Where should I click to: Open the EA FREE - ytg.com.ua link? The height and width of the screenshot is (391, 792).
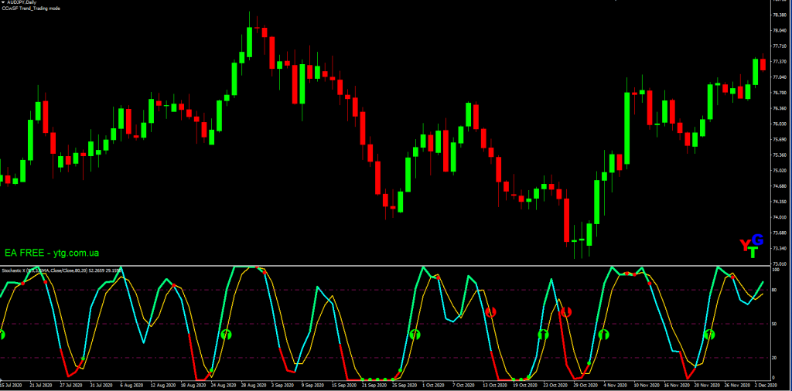[52, 253]
